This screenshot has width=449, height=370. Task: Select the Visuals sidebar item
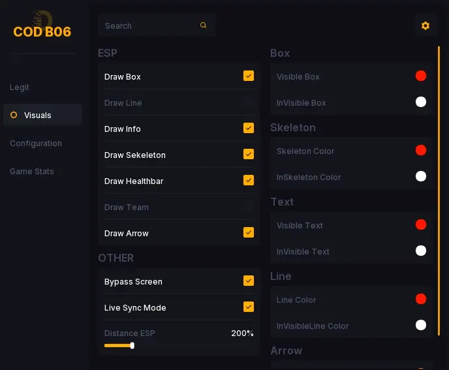pyautogui.click(x=38, y=116)
